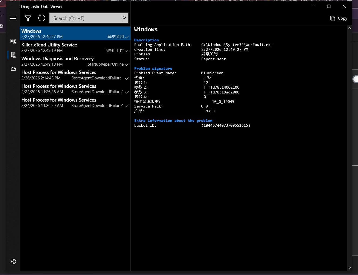Click the scroll up arrow in details
The height and width of the screenshot is (275, 358).
[x=349, y=28]
